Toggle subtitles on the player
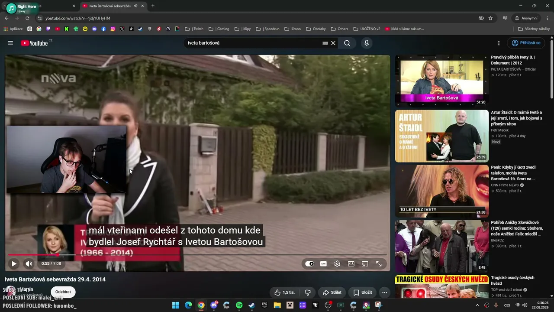Viewport: 554px width, 312px height. point(323,263)
